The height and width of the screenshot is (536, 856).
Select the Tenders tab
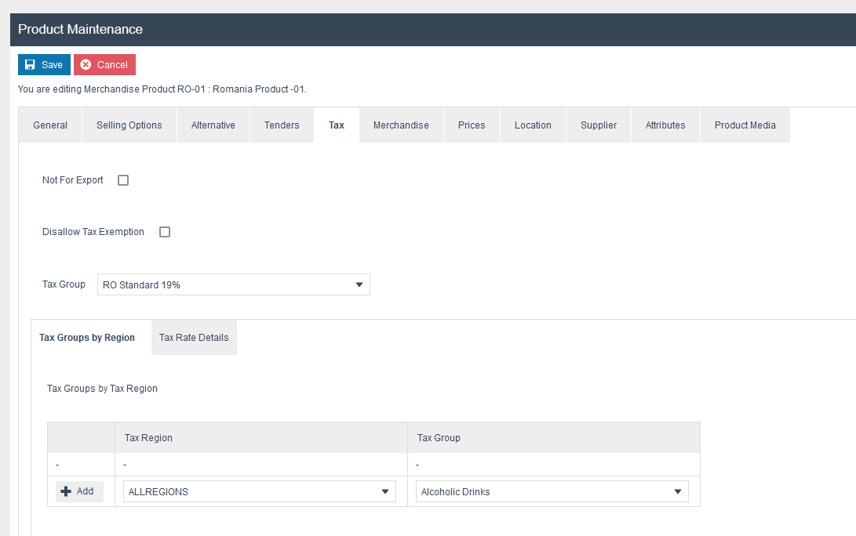point(282,125)
